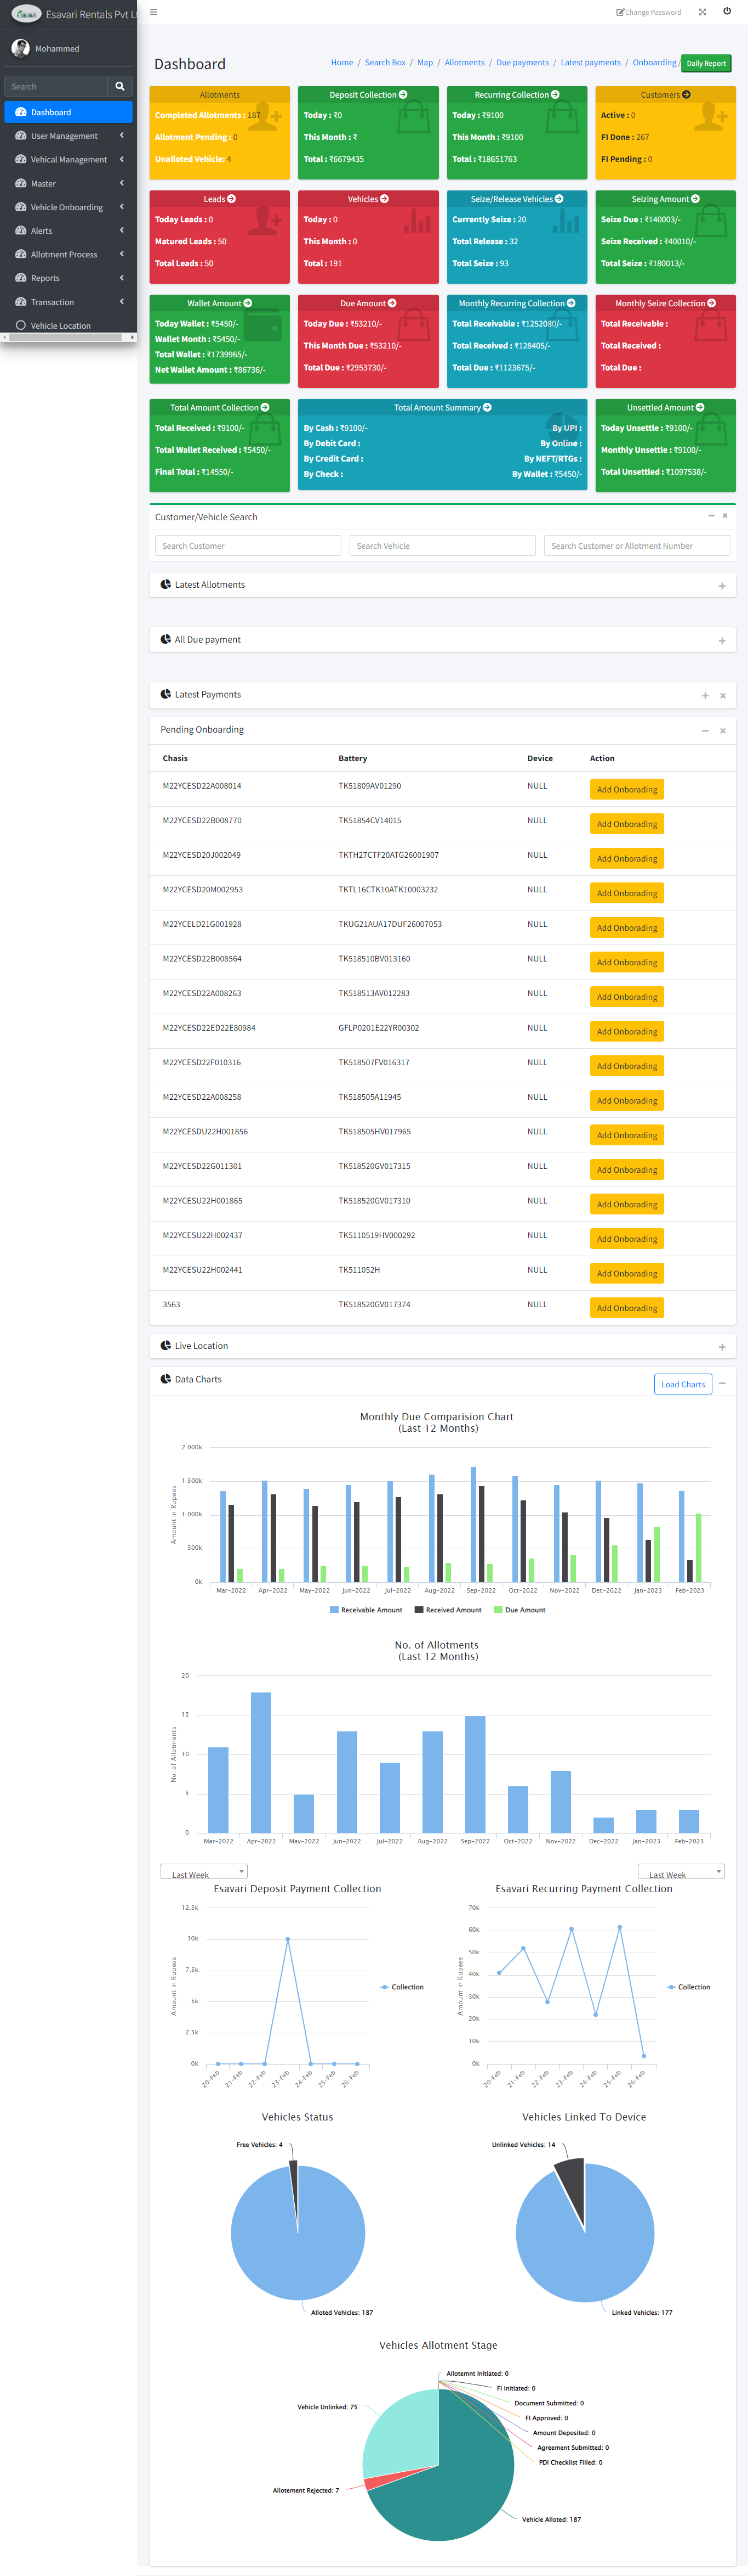Select Dashboard in sidebar
Screen dimensions: 748x2576
click(68, 112)
